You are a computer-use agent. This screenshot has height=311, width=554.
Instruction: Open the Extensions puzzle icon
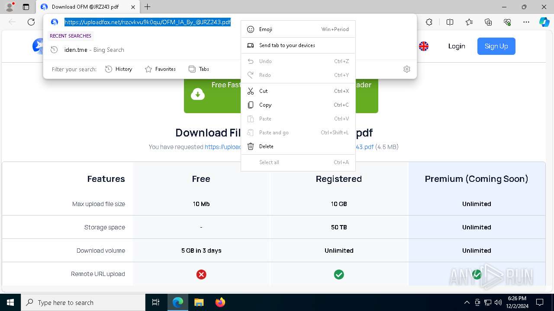tap(429, 22)
